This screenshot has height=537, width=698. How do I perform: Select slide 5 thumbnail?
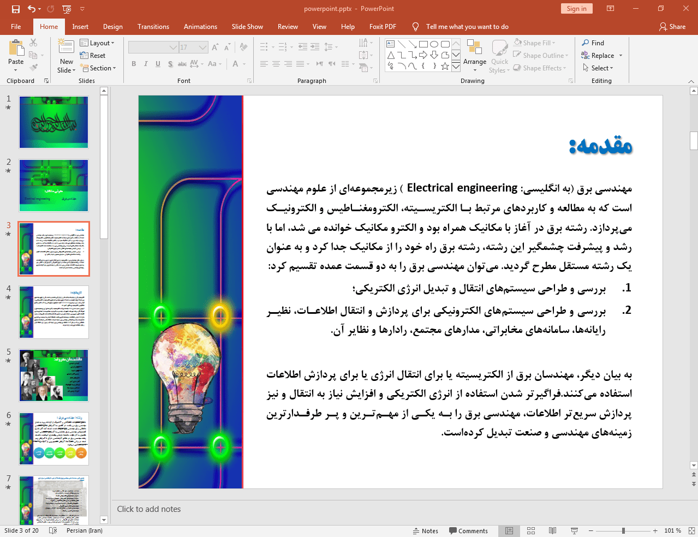tap(53, 375)
